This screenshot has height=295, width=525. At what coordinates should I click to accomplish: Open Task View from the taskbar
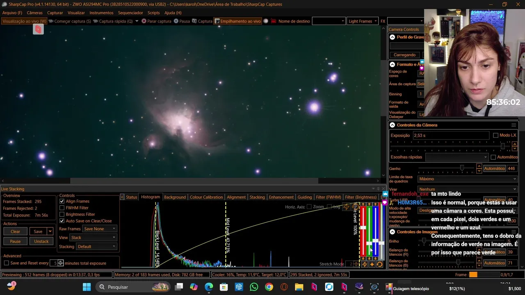[x=179, y=287]
